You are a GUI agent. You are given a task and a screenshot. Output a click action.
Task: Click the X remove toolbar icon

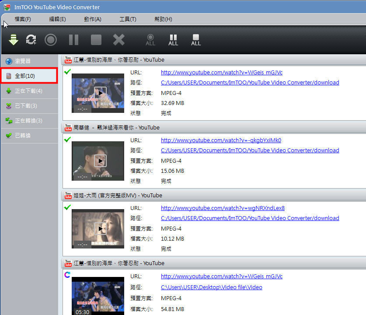[119, 40]
